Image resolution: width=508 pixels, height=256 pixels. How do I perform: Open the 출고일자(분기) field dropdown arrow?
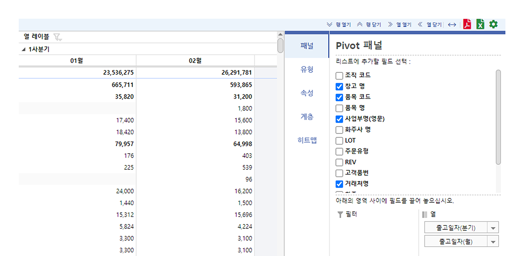click(494, 228)
